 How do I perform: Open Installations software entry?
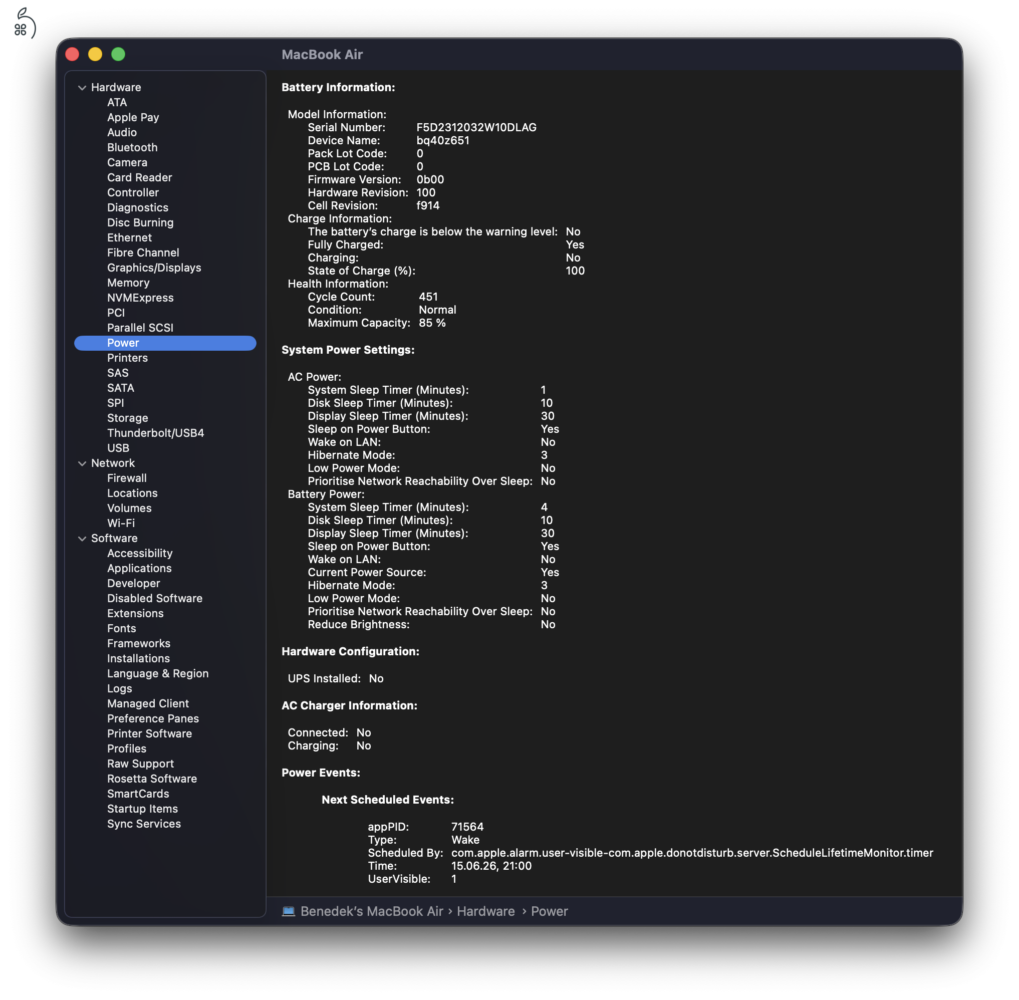138,659
